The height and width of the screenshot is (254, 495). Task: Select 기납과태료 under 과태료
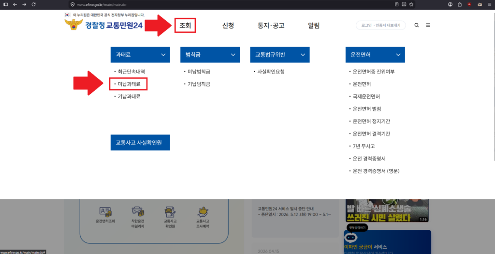coord(129,96)
